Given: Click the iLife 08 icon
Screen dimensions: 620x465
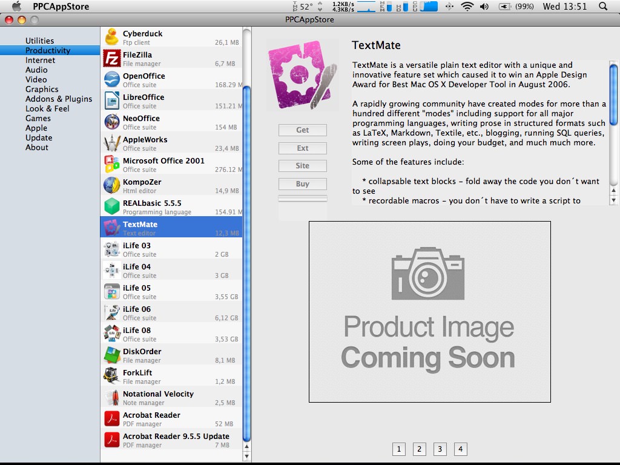Looking at the screenshot, I should [112, 334].
